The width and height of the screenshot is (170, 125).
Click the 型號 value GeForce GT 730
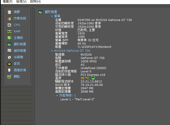(92, 58)
